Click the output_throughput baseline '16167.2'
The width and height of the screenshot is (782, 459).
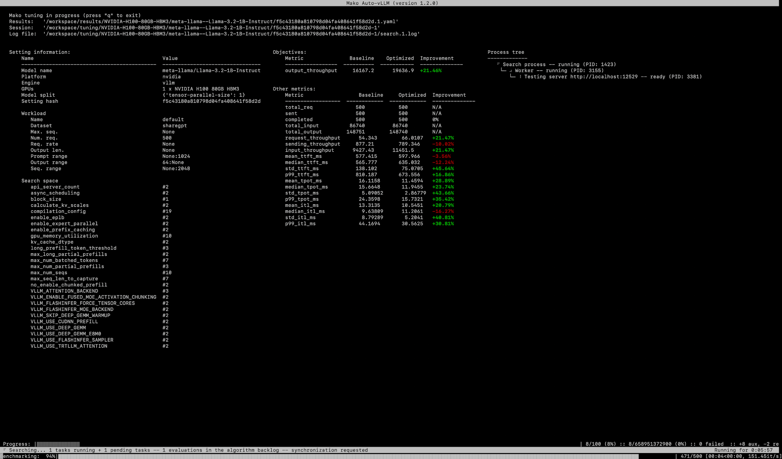pos(363,71)
